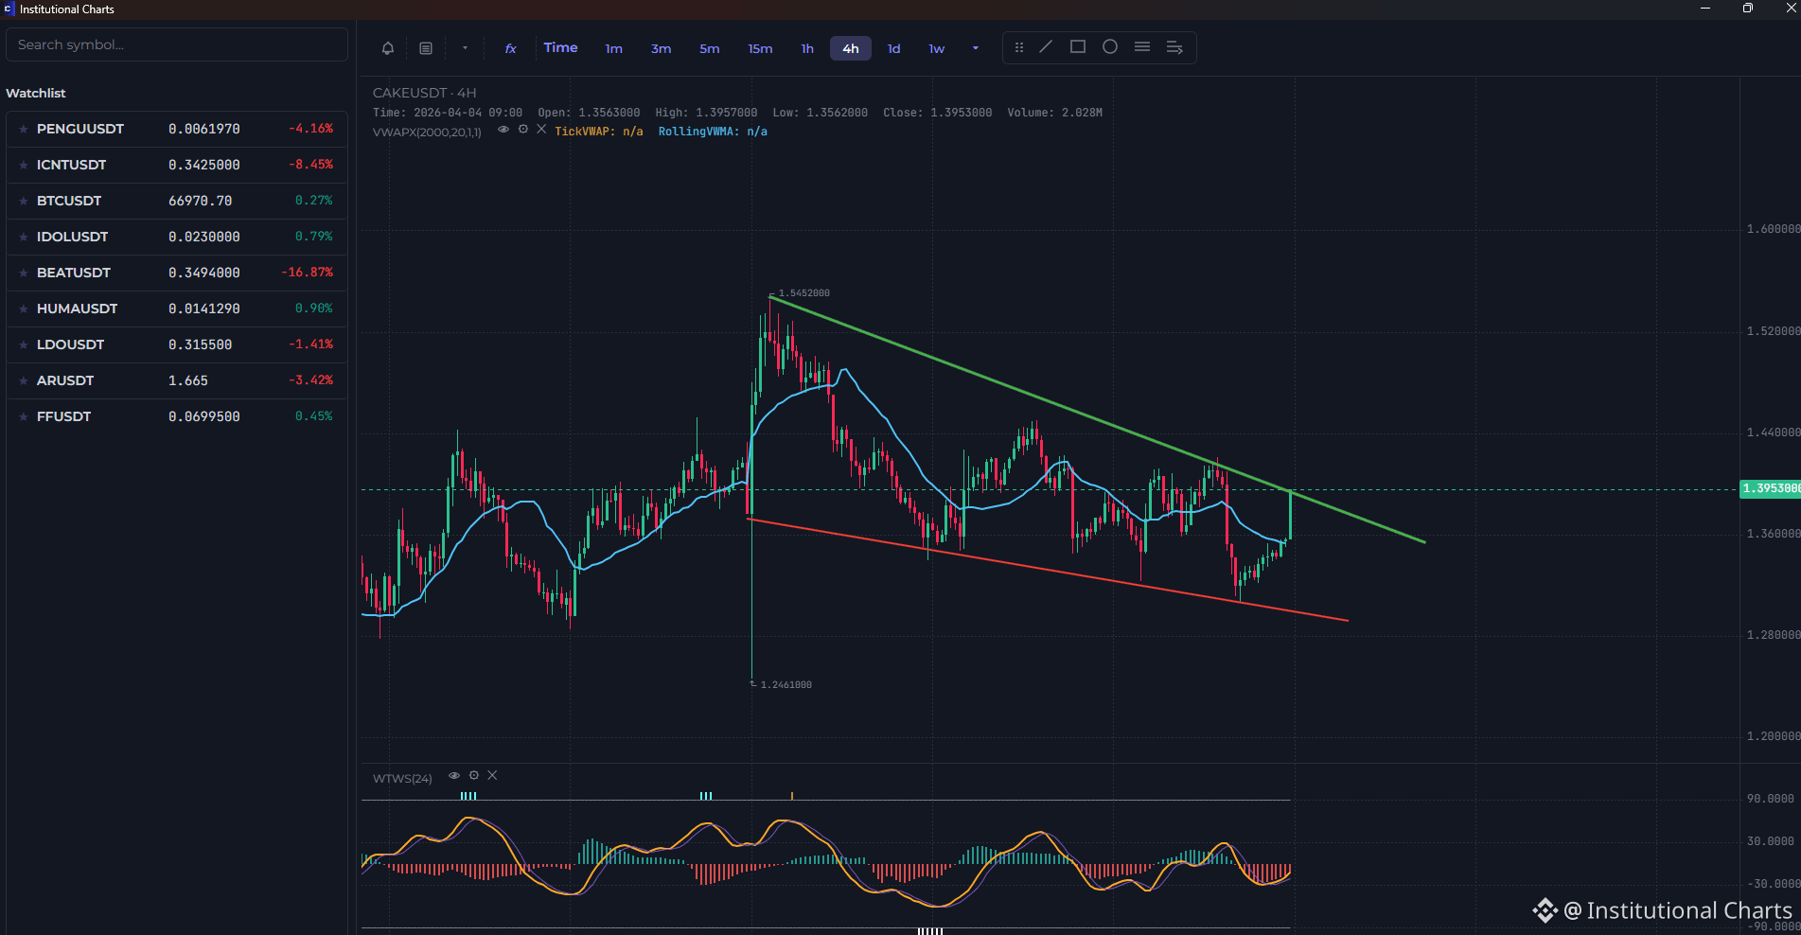The height and width of the screenshot is (935, 1801).
Task: Click the lines-with-arrow drawing tool
Action: (1174, 47)
